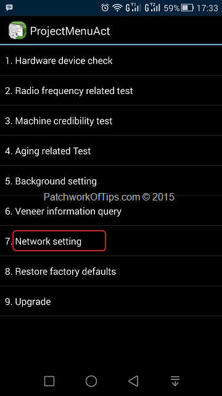Viewport: 222px width, 396px height.
Task: Tap the Wi-Fi status icon
Action: pyautogui.click(x=117, y=8)
